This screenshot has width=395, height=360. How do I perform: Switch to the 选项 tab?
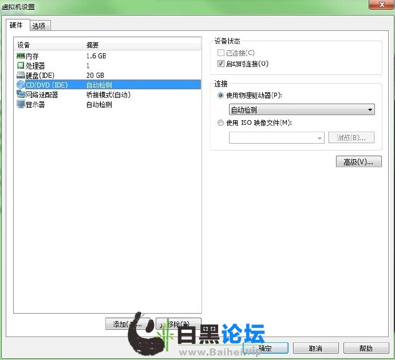coord(39,26)
